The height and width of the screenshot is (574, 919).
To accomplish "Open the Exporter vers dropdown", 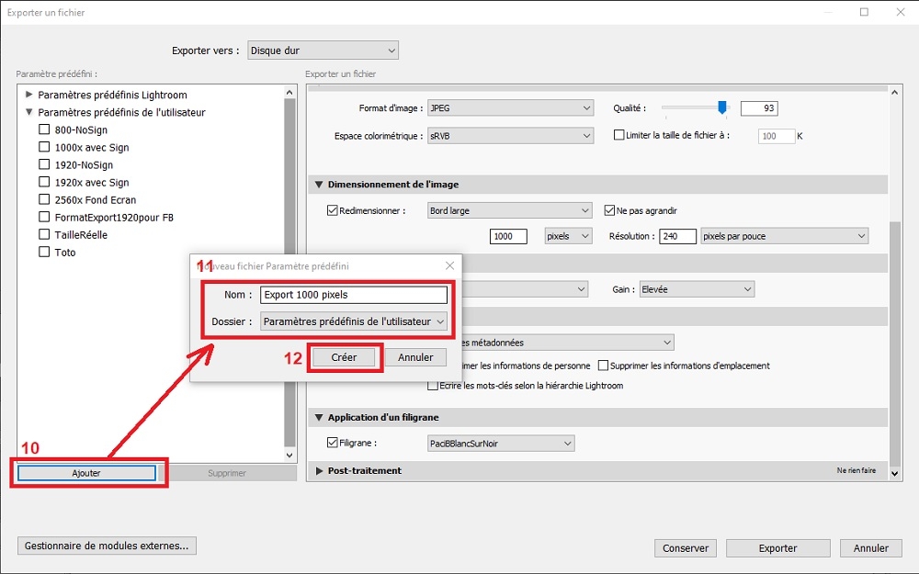I will tap(323, 51).
